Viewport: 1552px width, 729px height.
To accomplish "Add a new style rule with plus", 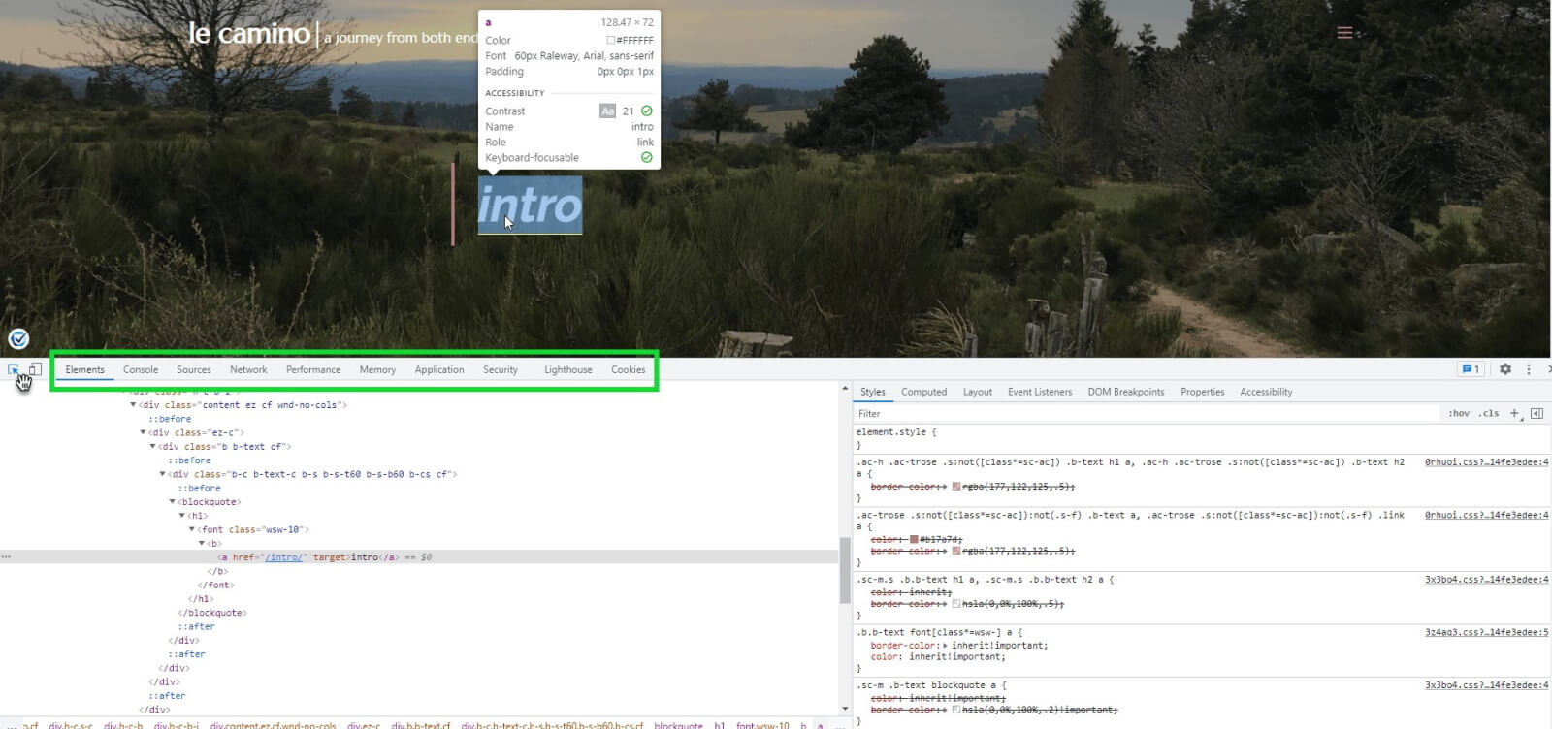I will click(1514, 413).
